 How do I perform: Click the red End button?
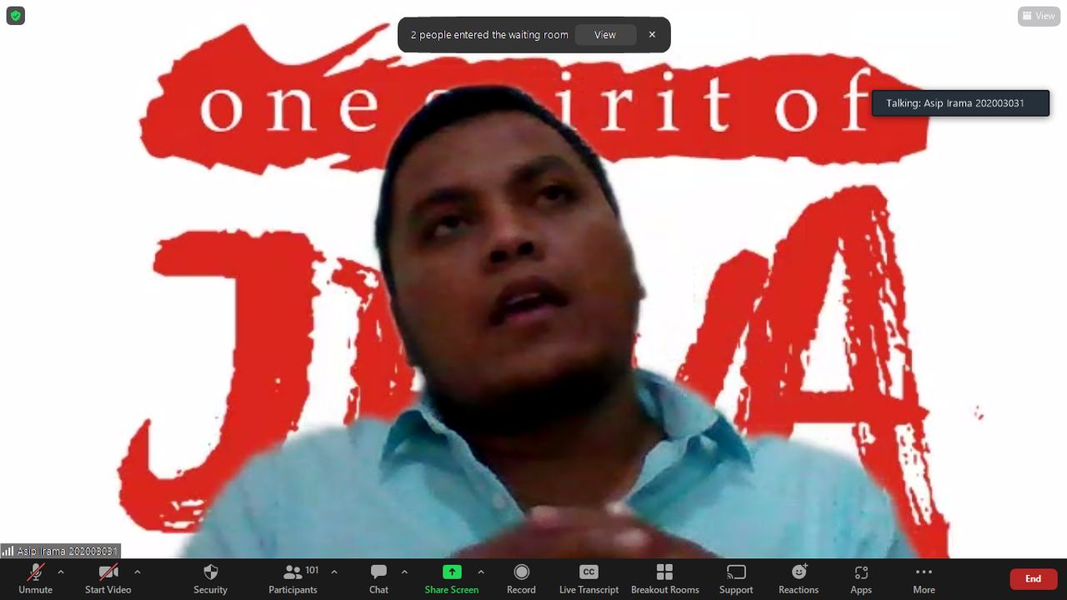(x=1033, y=578)
